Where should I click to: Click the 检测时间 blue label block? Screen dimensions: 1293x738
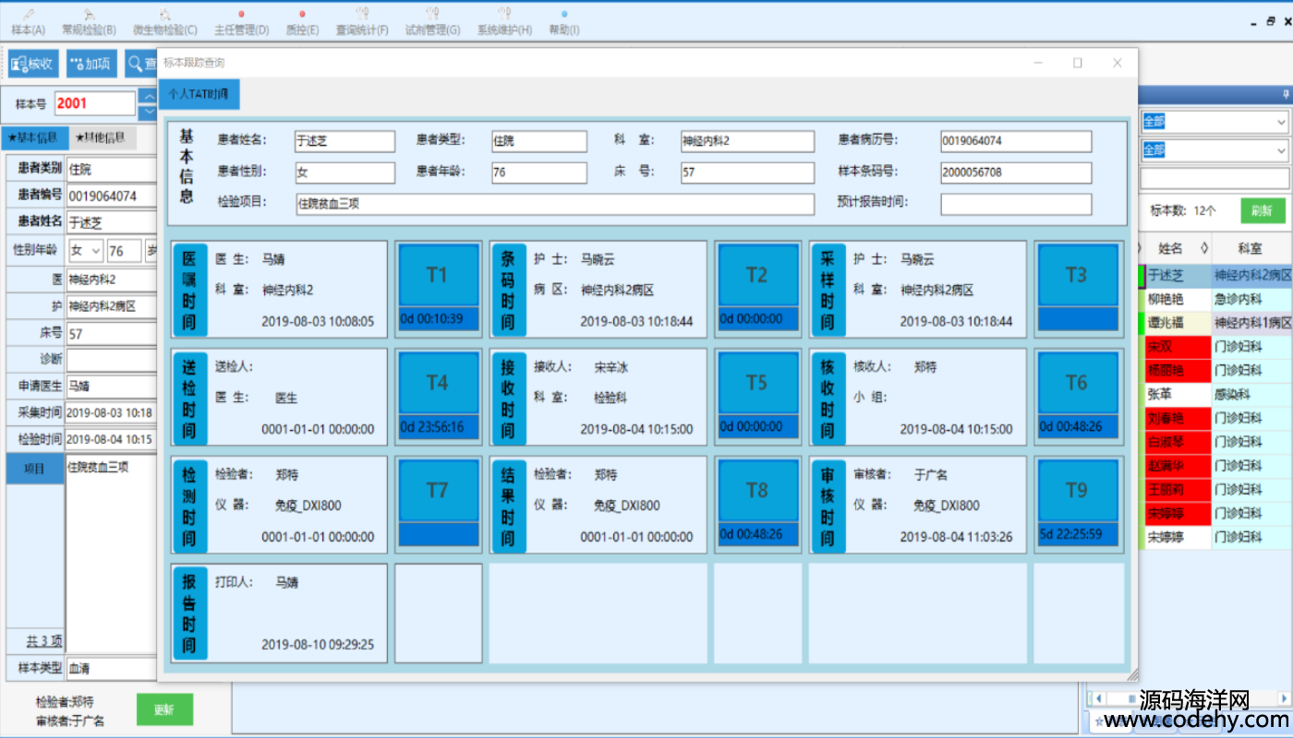click(189, 506)
